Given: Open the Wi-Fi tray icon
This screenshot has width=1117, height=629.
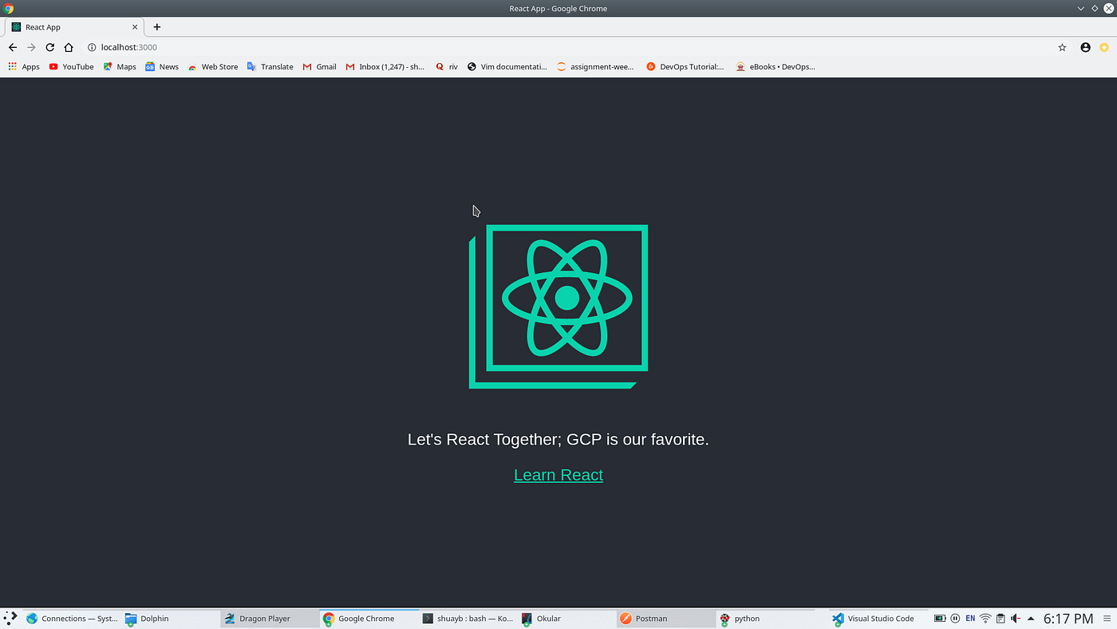Looking at the screenshot, I should point(985,618).
